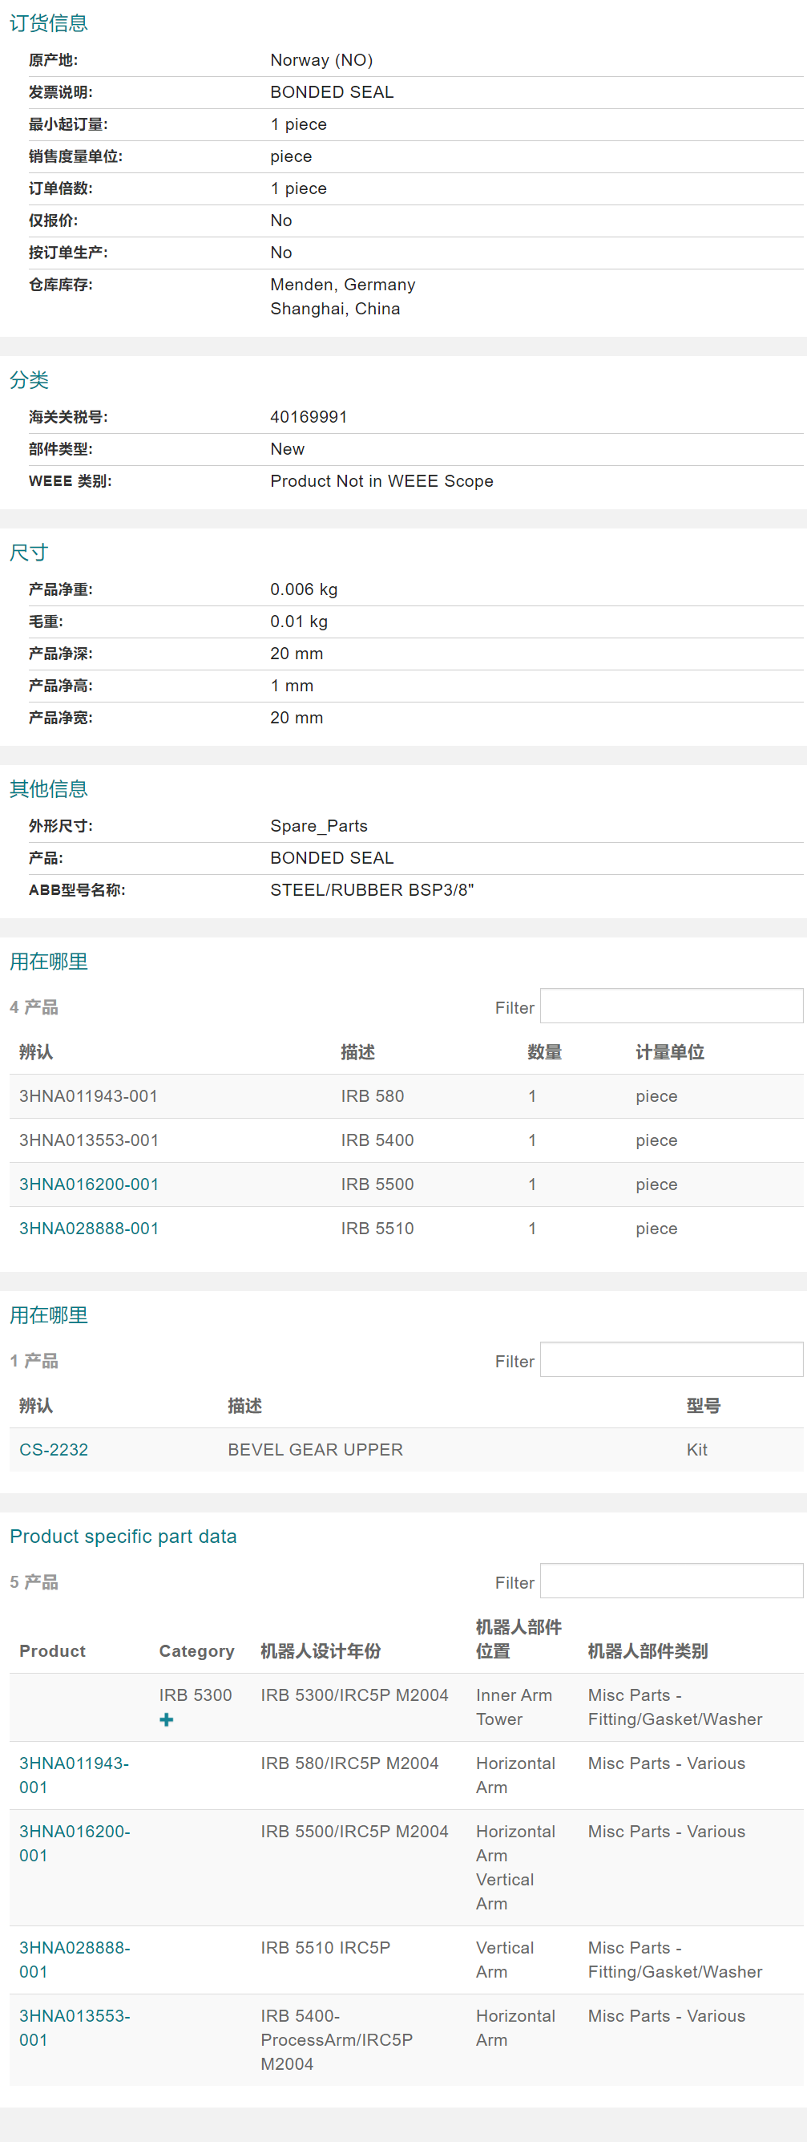Screen dimensions: 807x2142
Task: Click the customs tariff number 40169991
Action: click(x=309, y=416)
